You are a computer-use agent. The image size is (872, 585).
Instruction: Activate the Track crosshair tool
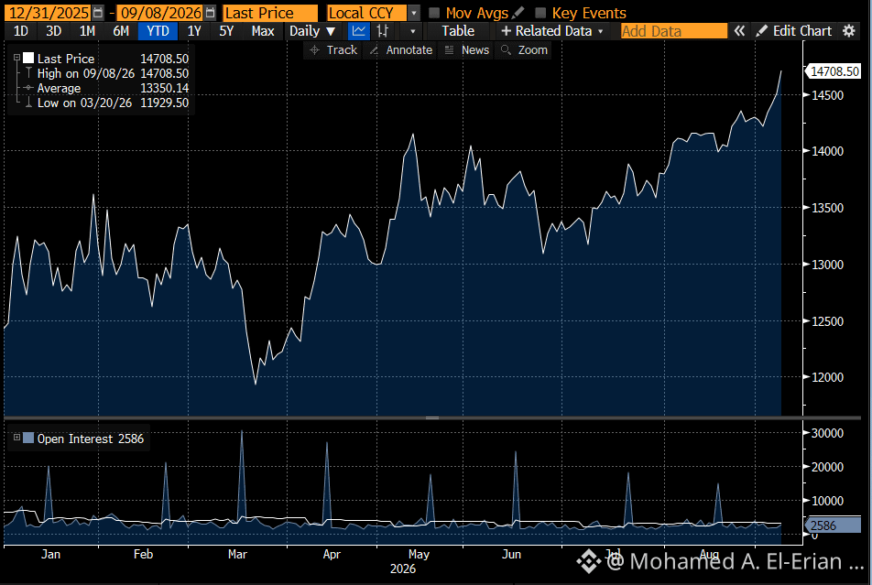(333, 50)
